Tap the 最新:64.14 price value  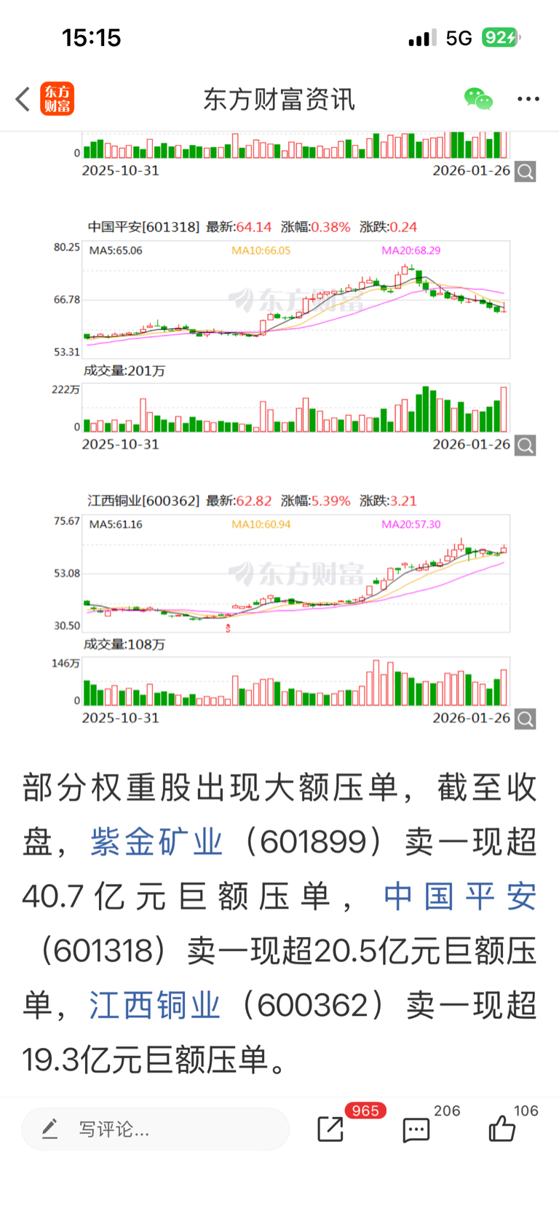point(239,227)
